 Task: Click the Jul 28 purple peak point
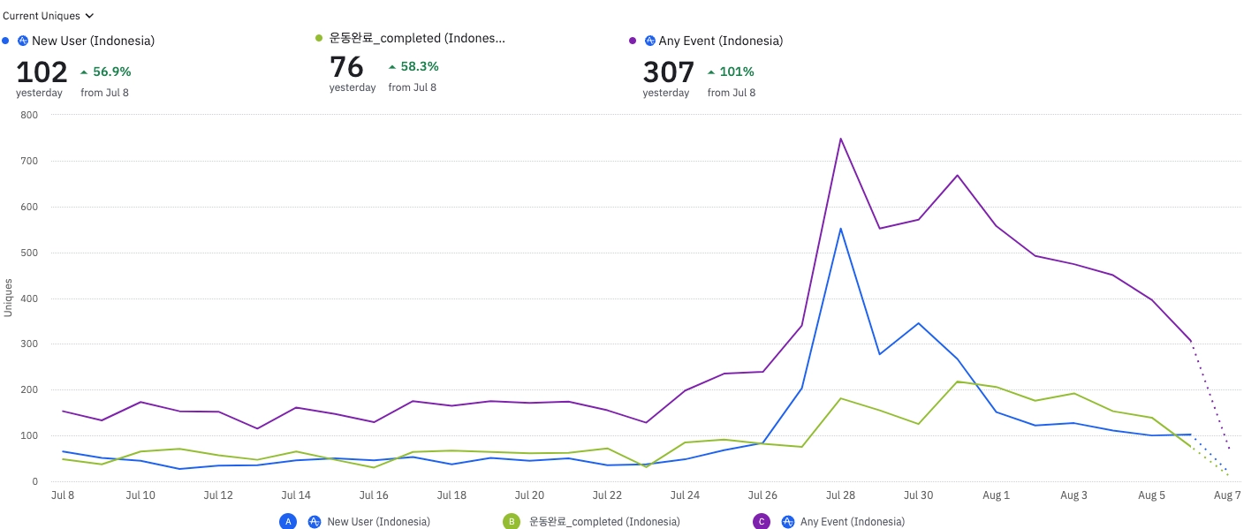click(841, 138)
